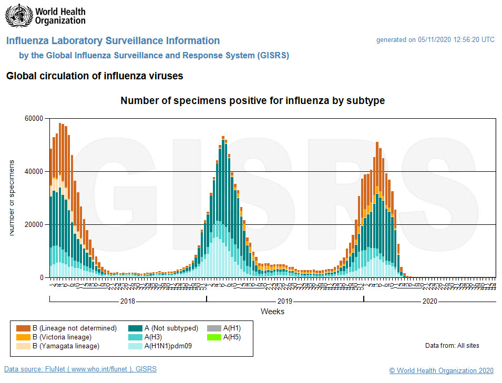
Task: Click the B (Yamagata lineage) legend swatch
Action: coord(23,346)
